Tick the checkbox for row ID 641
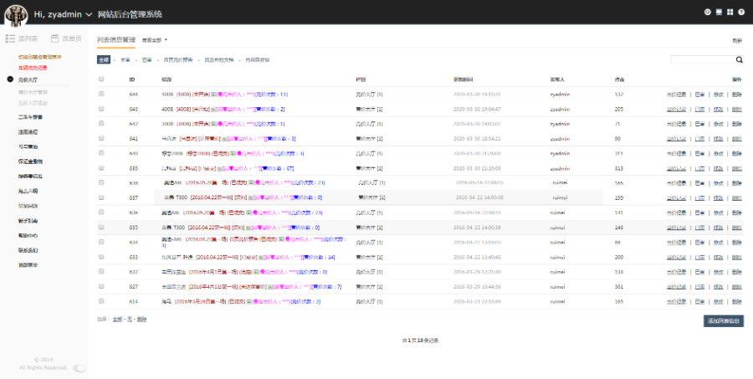The width and height of the screenshot is (753, 379). [x=101, y=138]
